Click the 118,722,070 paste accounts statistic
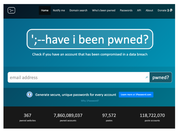Viewport: 179px width, 134px height. point(152,118)
